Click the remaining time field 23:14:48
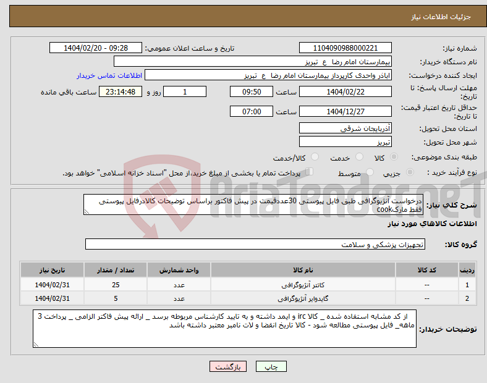The image size is (487, 383). click(x=121, y=91)
